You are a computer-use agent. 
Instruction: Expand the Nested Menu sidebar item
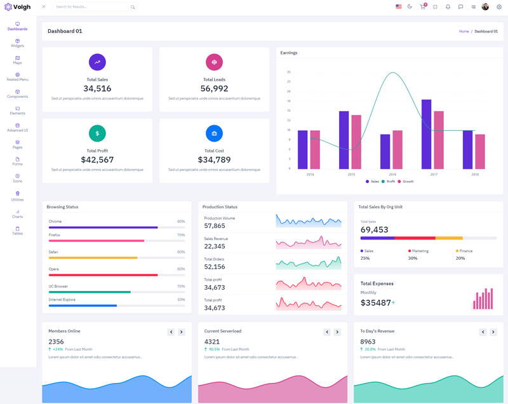tap(18, 77)
